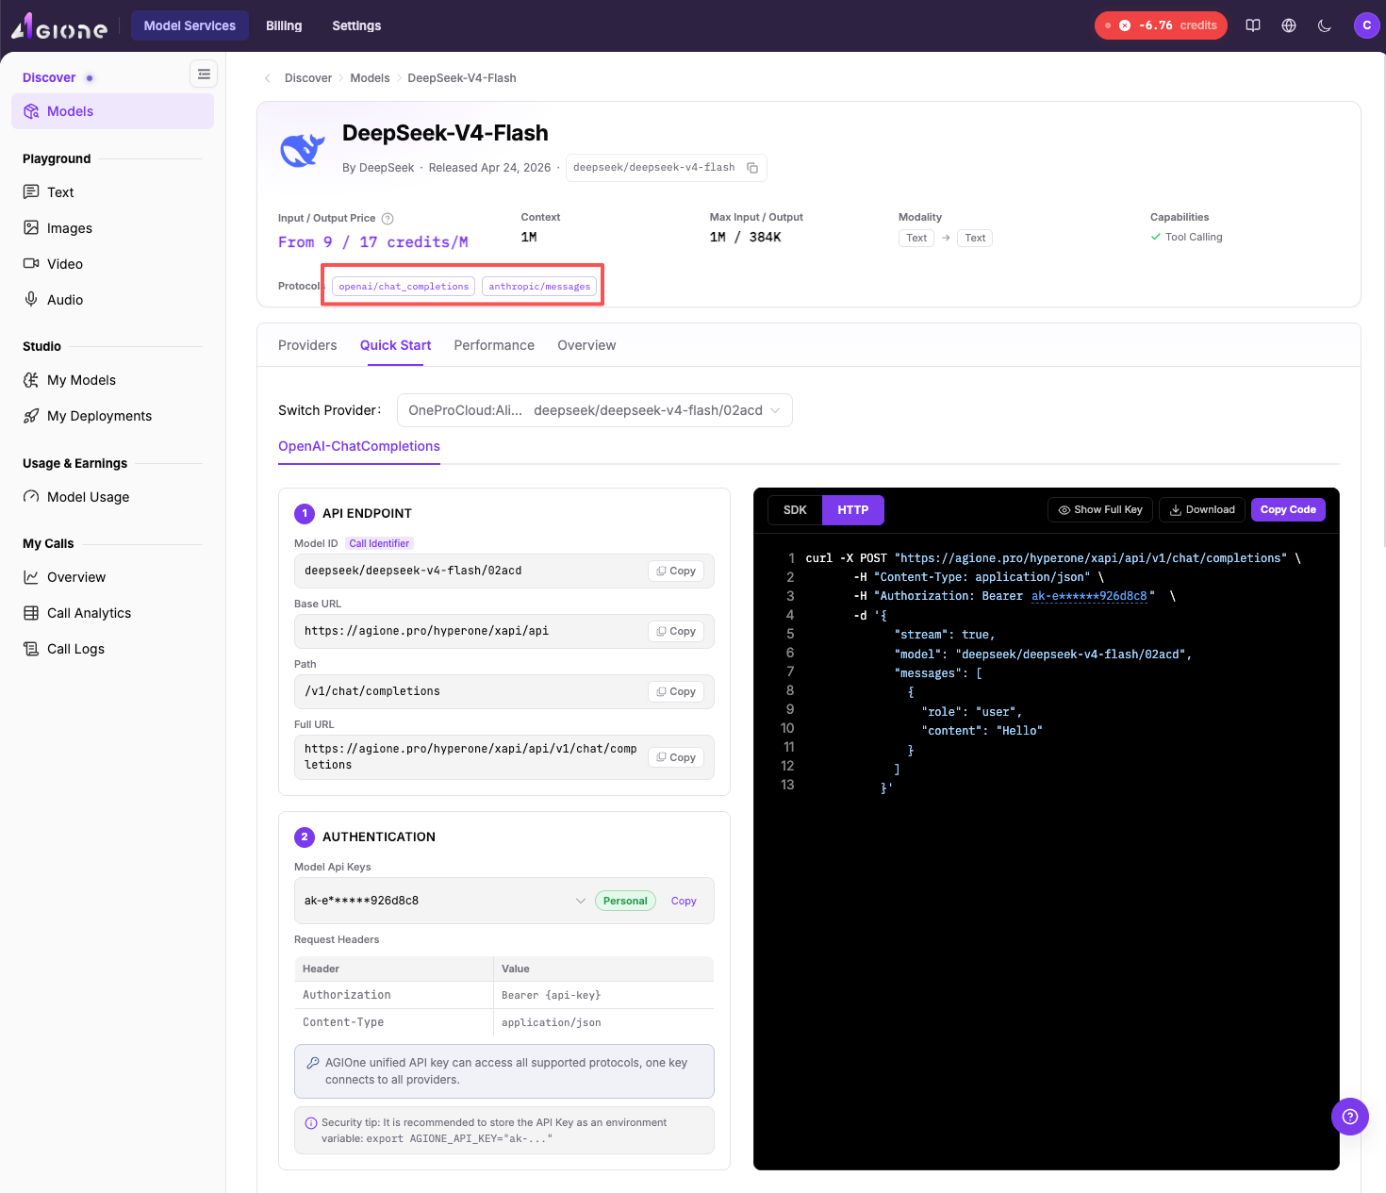Click the price info question mark icon
Viewport: 1386px width, 1193px height.
click(x=388, y=218)
